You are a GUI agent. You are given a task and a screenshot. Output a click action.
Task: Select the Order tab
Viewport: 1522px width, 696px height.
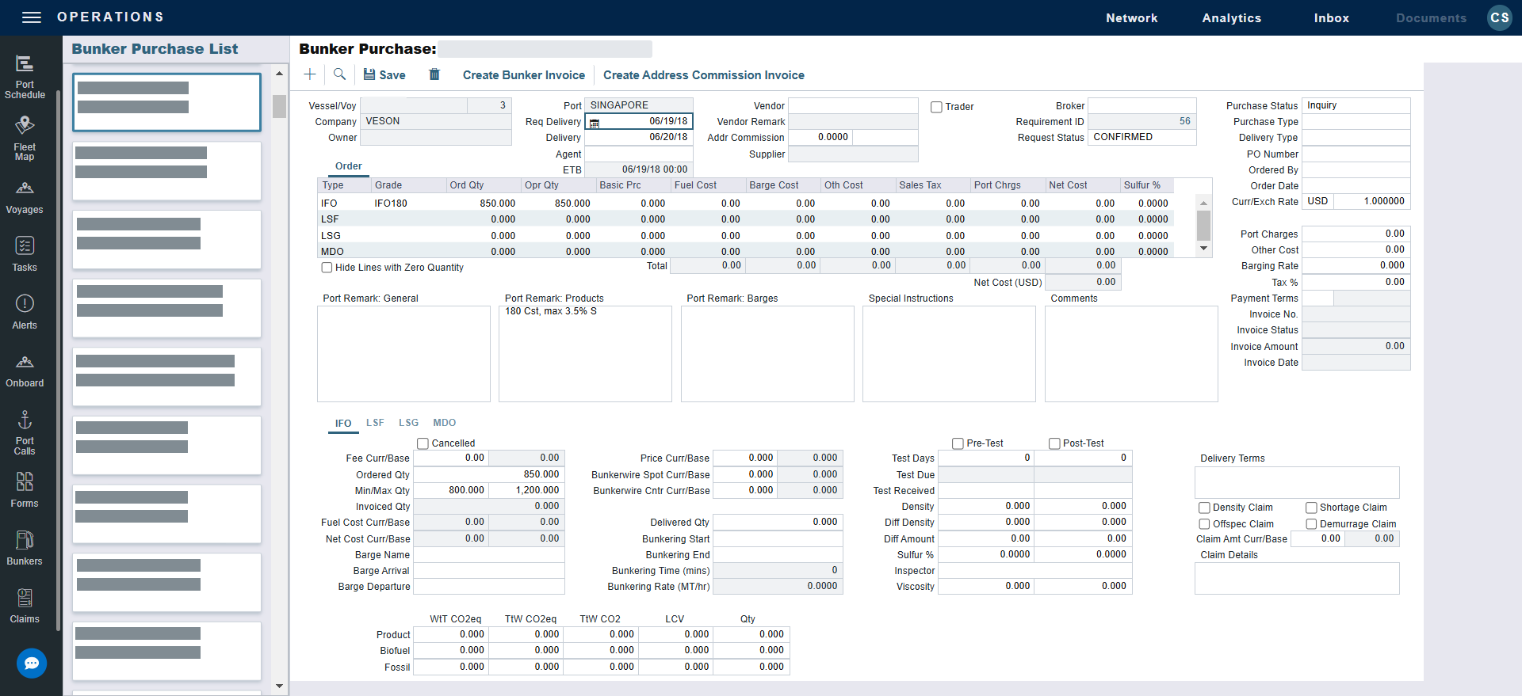pos(348,166)
